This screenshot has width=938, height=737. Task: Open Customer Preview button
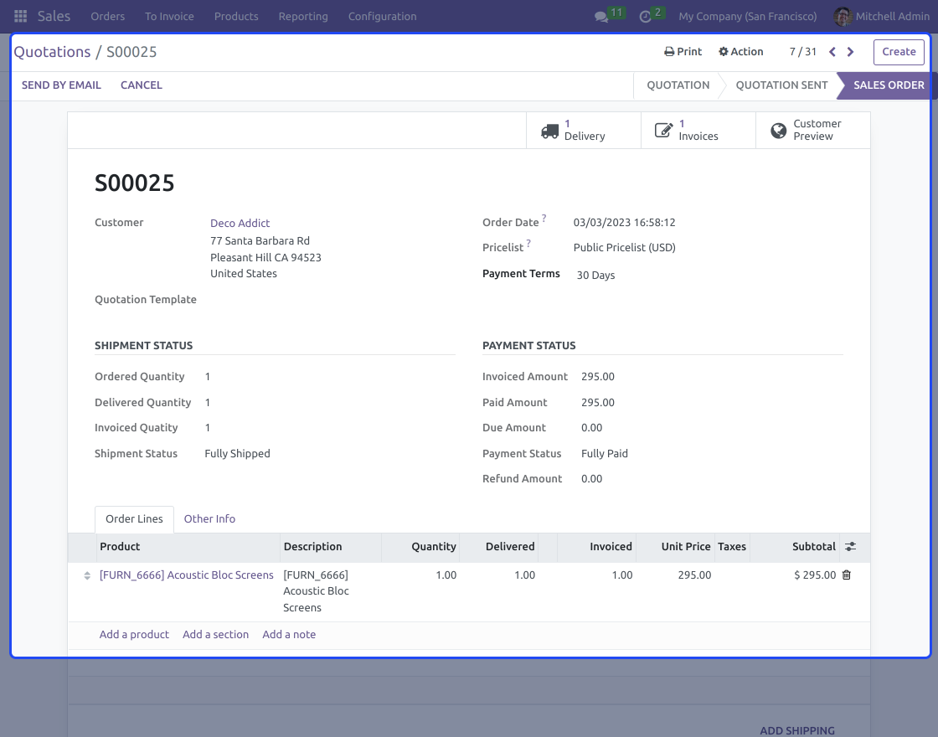tap(813, 131)
